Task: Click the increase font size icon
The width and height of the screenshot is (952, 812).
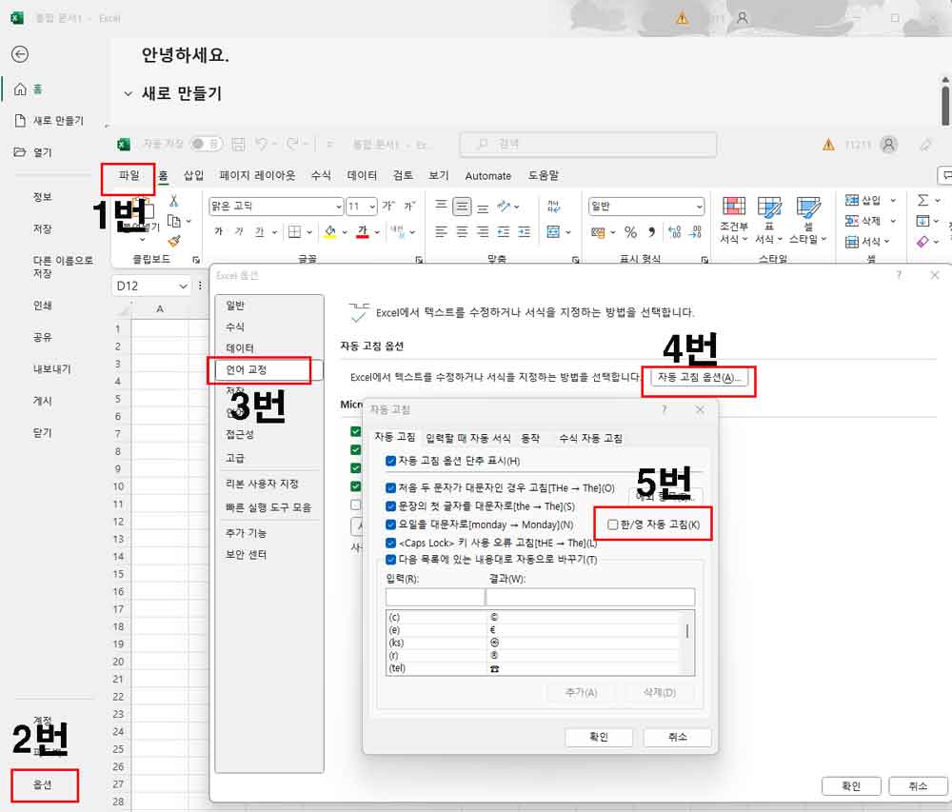Action: (388, 206)
